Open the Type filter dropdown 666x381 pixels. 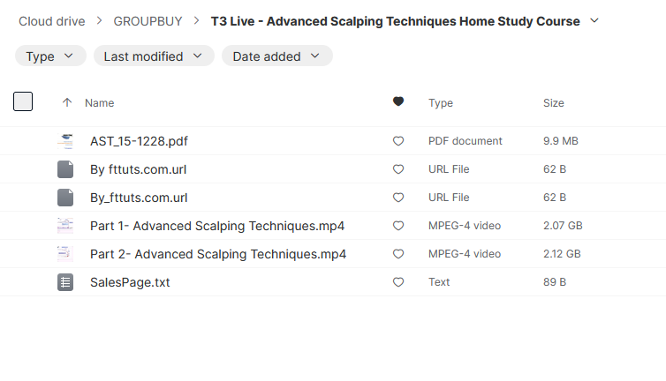point(50,56)
